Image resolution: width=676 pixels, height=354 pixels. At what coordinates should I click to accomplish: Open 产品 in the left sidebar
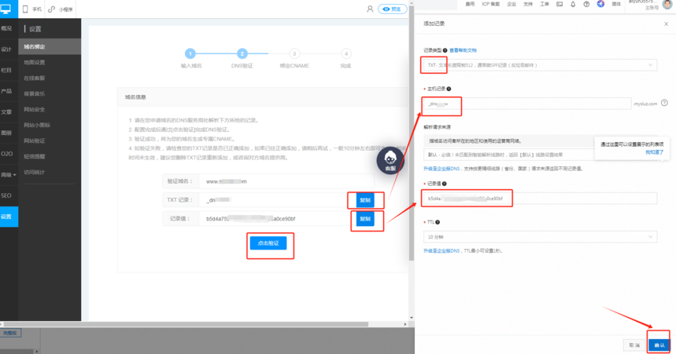(x=6, y=91)
